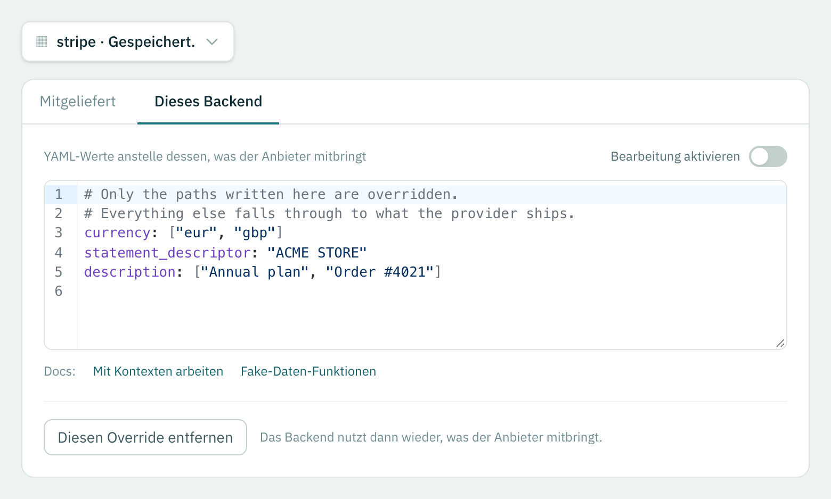This screenshot has width=831, height=499.
Task: Click the 'Das Backend nutzt dann wieder' hint
Action: 431,437
